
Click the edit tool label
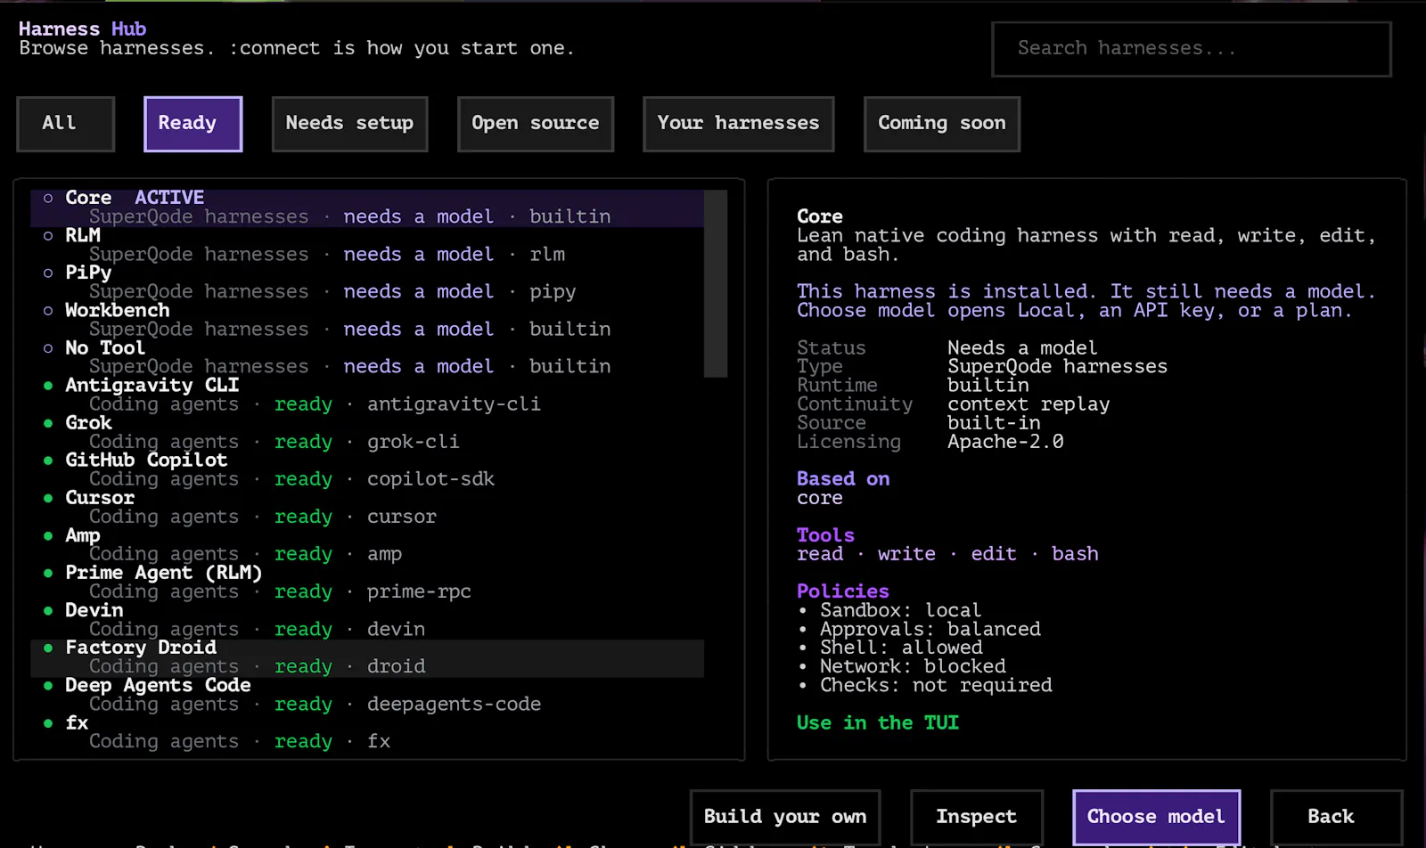(994, 554)
